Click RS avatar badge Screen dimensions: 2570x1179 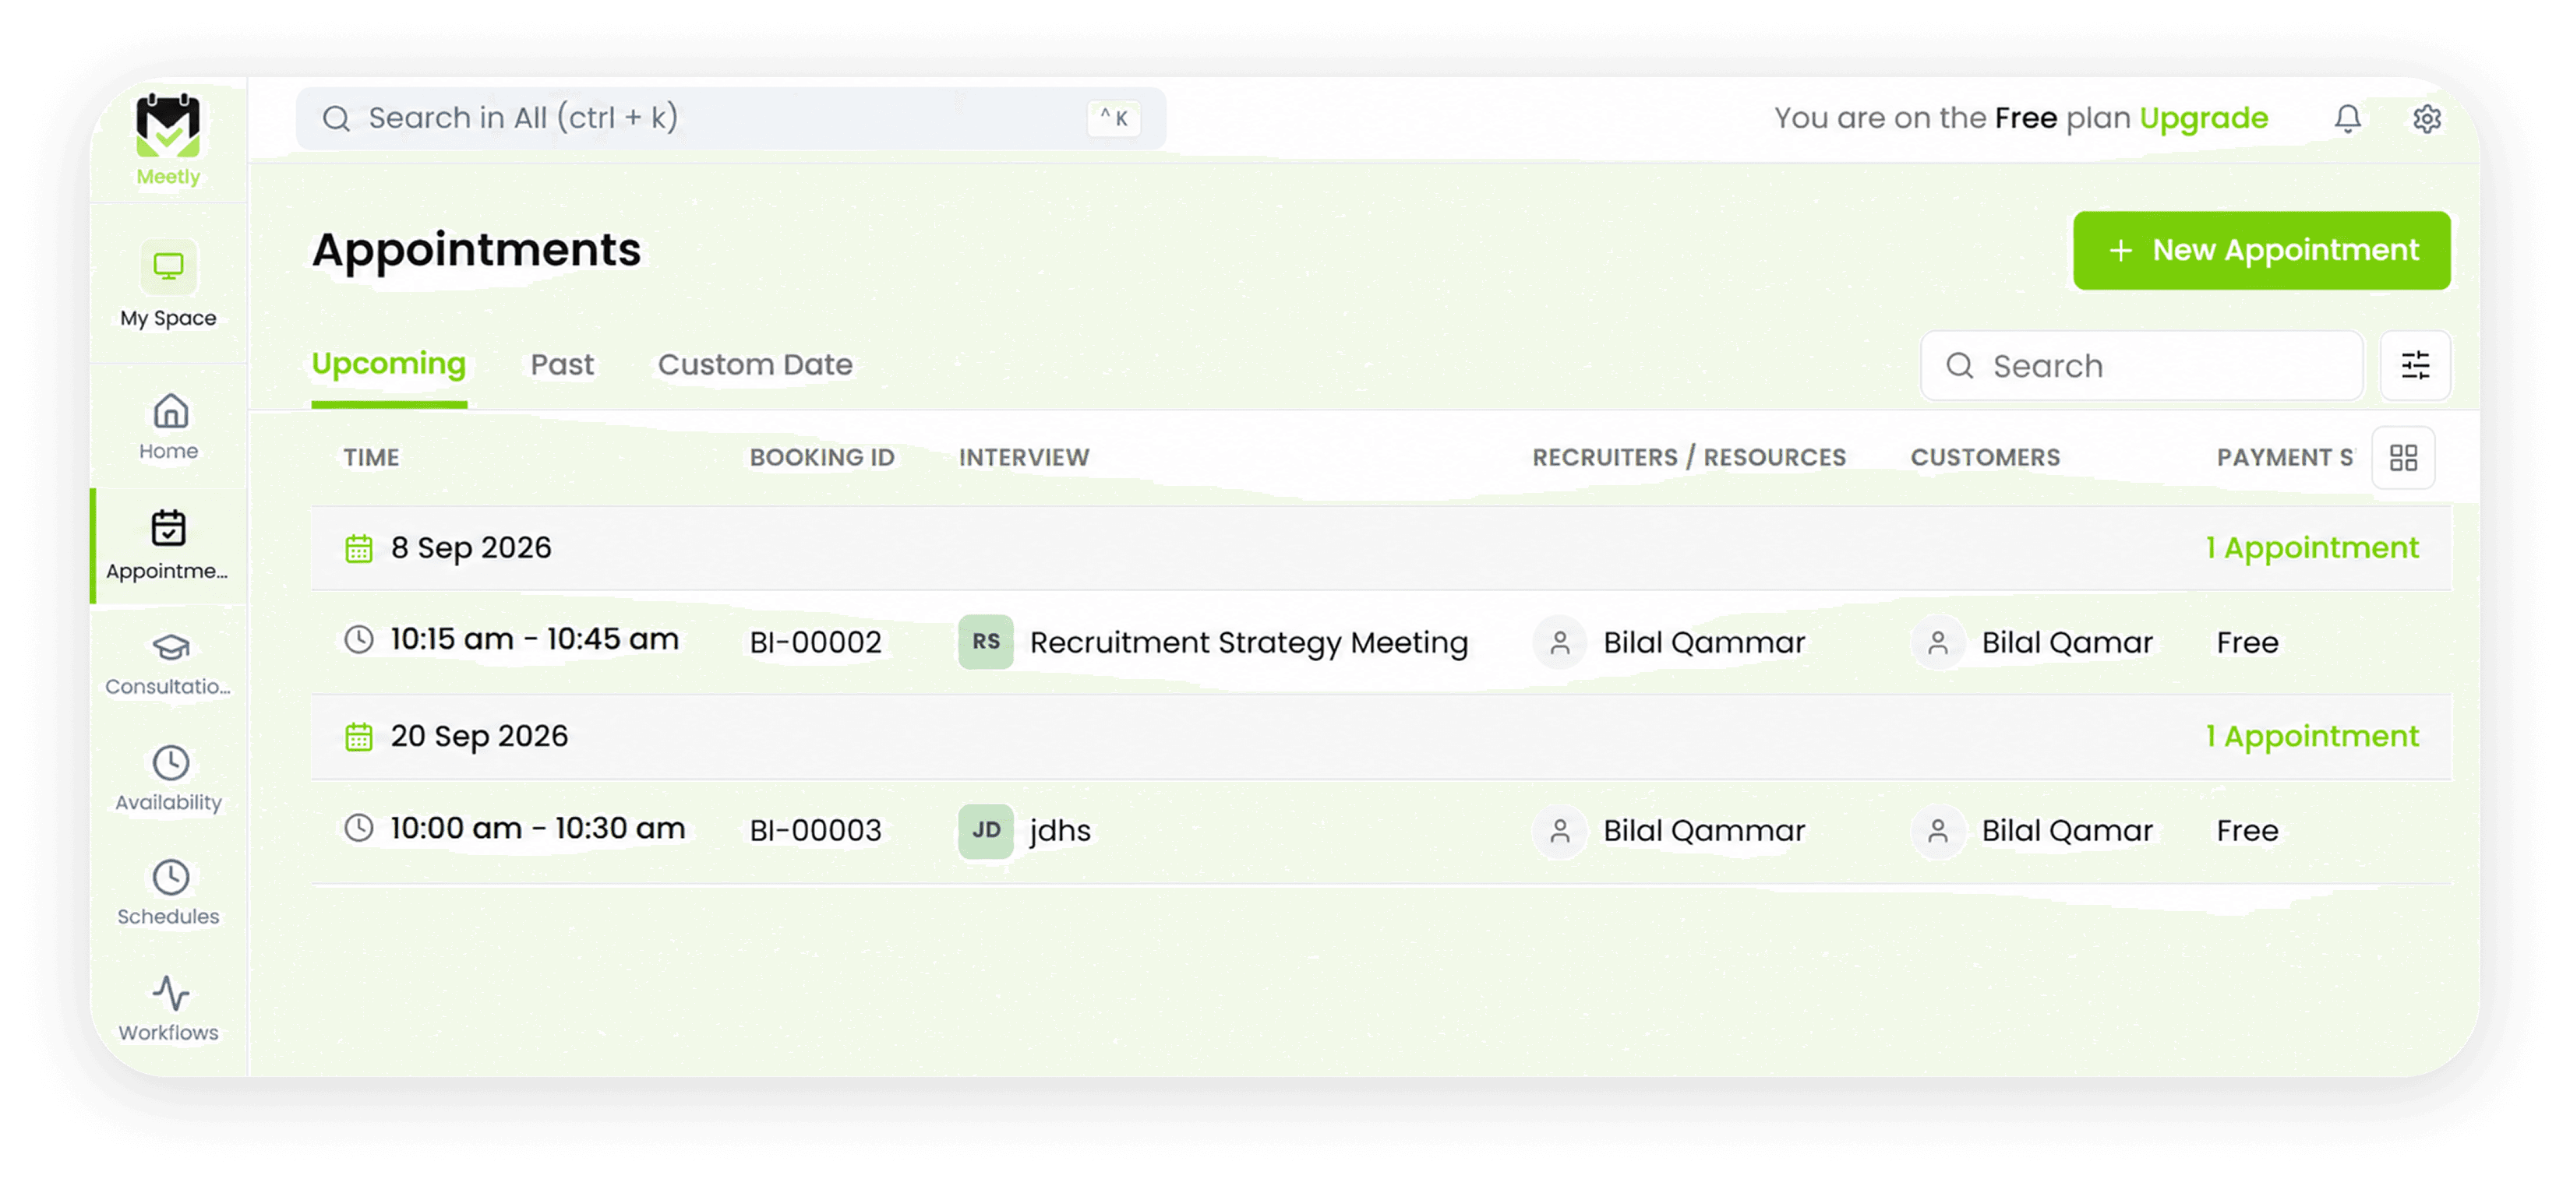(986, 642)
